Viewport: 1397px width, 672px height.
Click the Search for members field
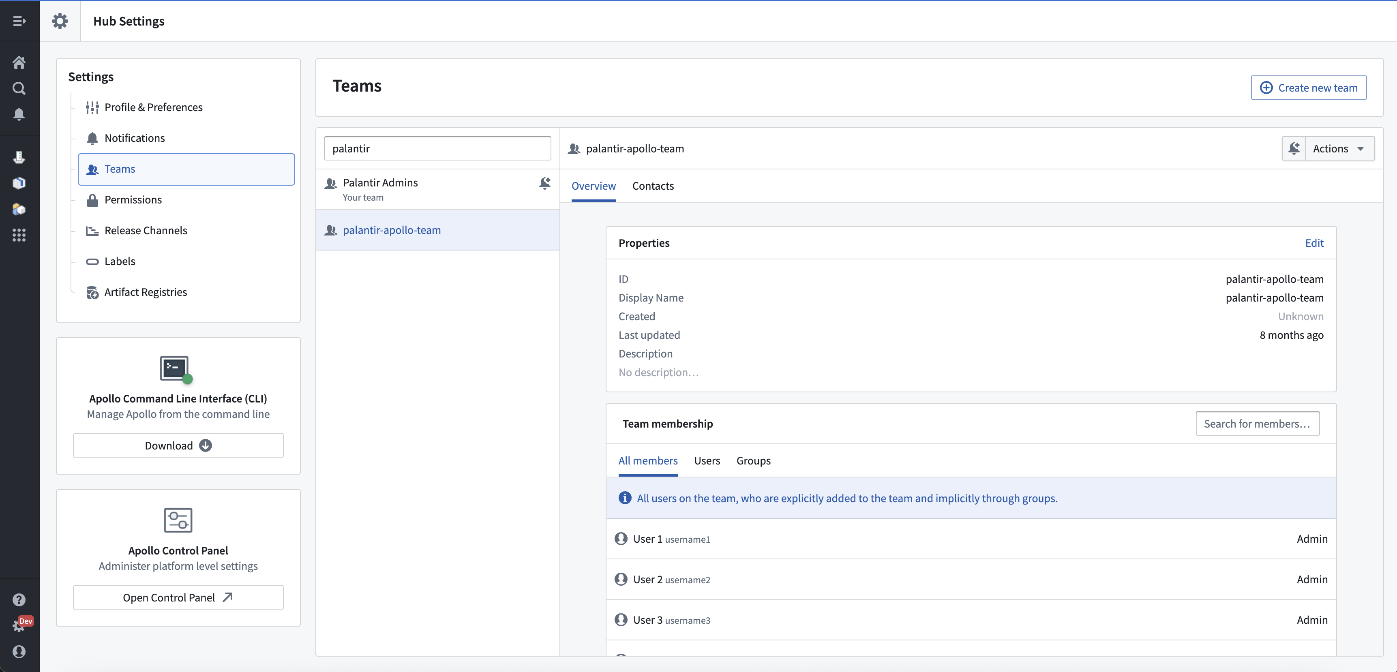1258,424
